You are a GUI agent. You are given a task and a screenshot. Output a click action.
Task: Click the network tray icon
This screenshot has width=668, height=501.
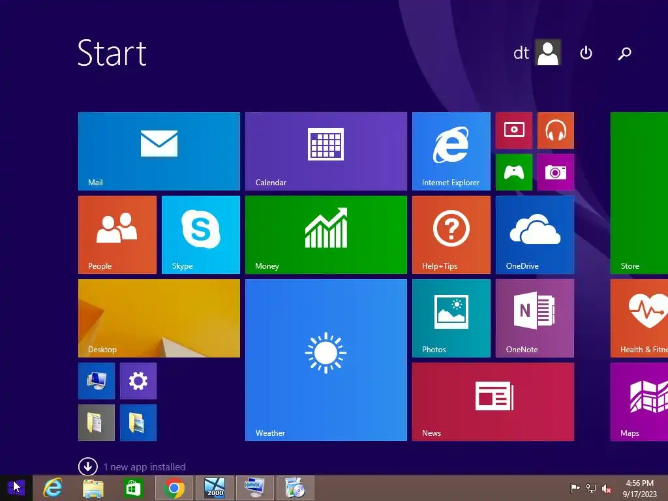point(591,488)
